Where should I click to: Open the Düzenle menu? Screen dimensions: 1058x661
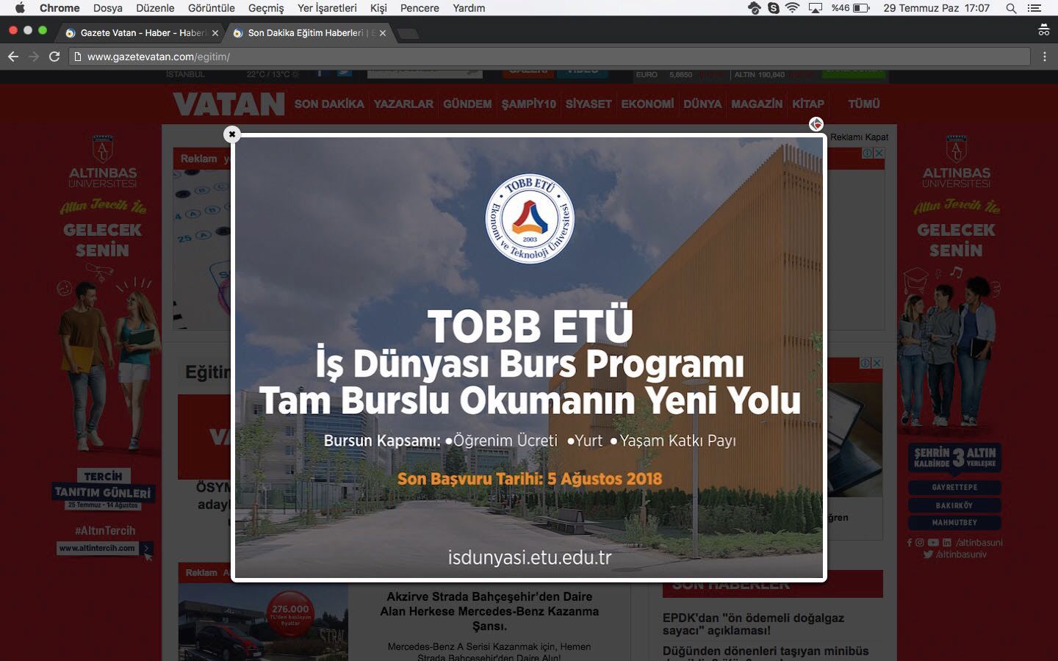tap(155, 8)
